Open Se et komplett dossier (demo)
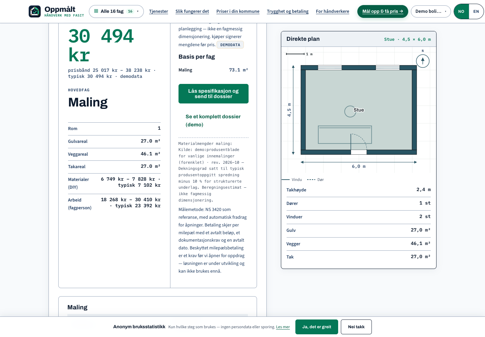Image resolution: width=485 pixels, height=337 pixels. 213,121
